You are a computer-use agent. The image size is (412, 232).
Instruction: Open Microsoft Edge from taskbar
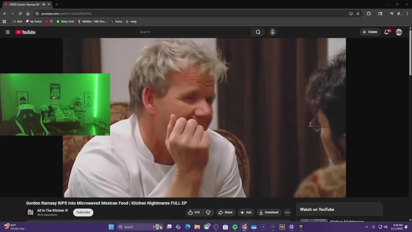pyautogui.click(x=188, y=227)
